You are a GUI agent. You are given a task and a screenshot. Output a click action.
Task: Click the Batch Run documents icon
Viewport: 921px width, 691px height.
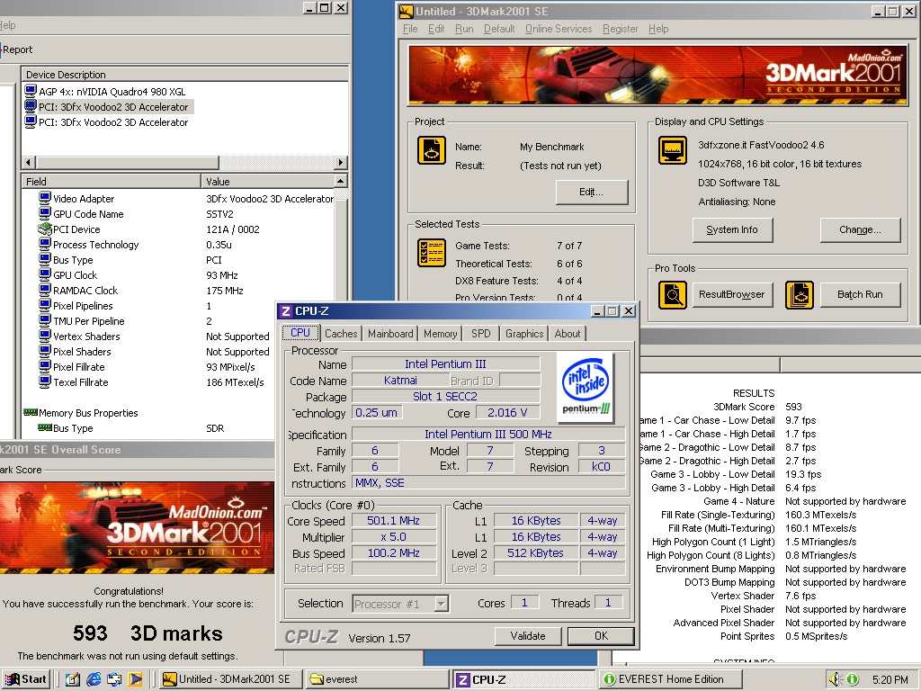click(800, 294)
